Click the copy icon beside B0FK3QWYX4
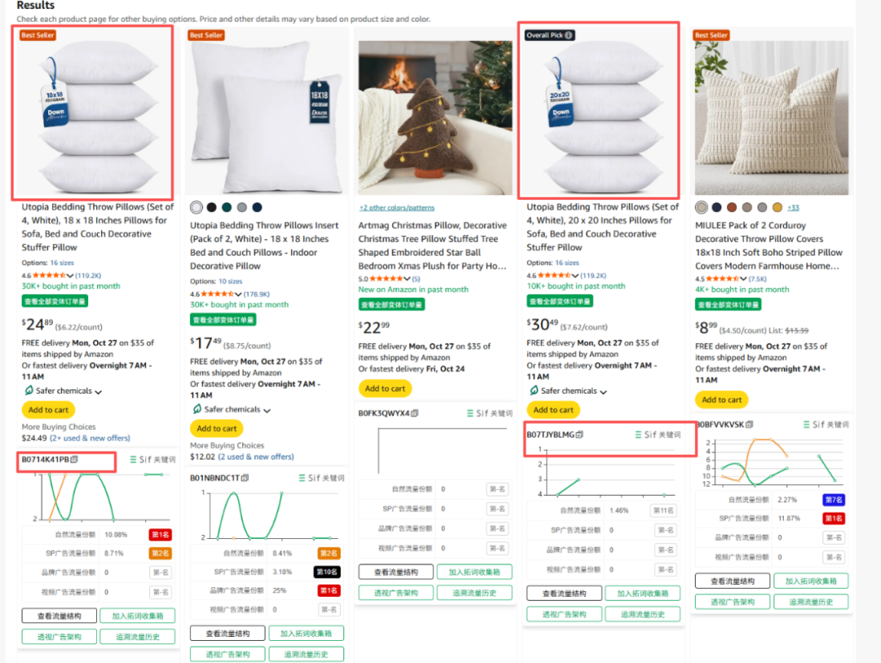Viewport: 881px width, 663px height. point(414,413)
